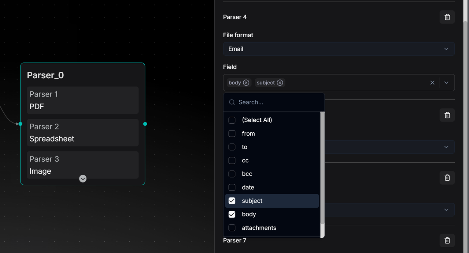Image resolution: width=469 pixels, height=253 pixels.
Task: Check the (Select All) checkbox
Action: click(x=232, y=120)
